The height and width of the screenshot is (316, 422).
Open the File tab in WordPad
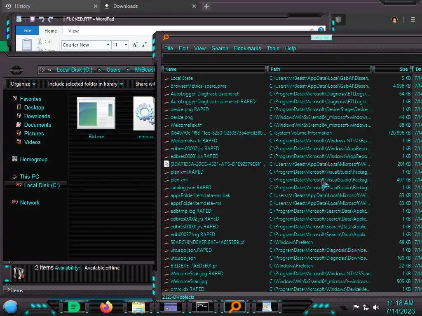pos(27,30)
